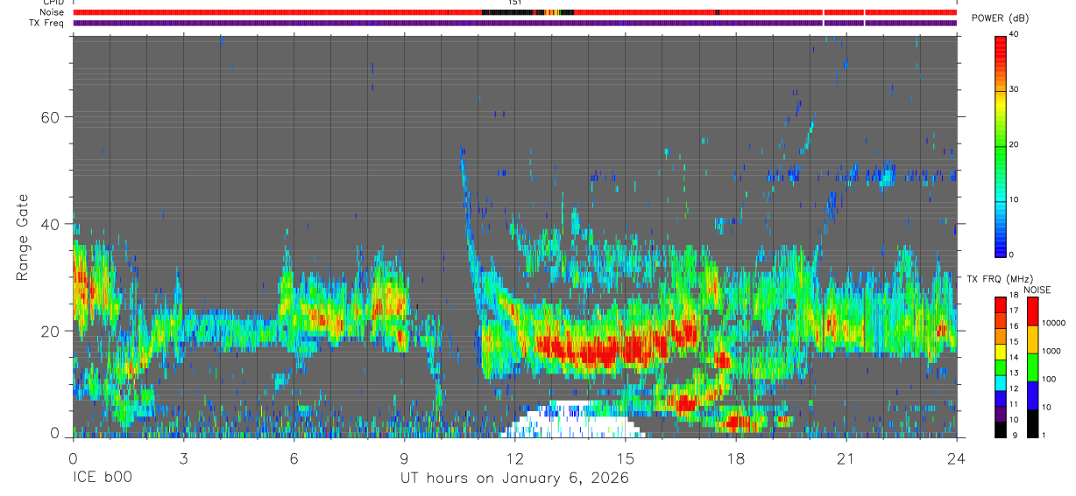
Task: Click the '30' label on the power colorbar
Action: [x=1015, y=90]
